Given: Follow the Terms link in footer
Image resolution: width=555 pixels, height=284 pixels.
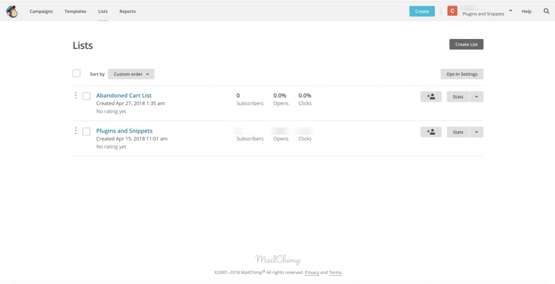Looking at the screenshot, I should coord(335,272).
